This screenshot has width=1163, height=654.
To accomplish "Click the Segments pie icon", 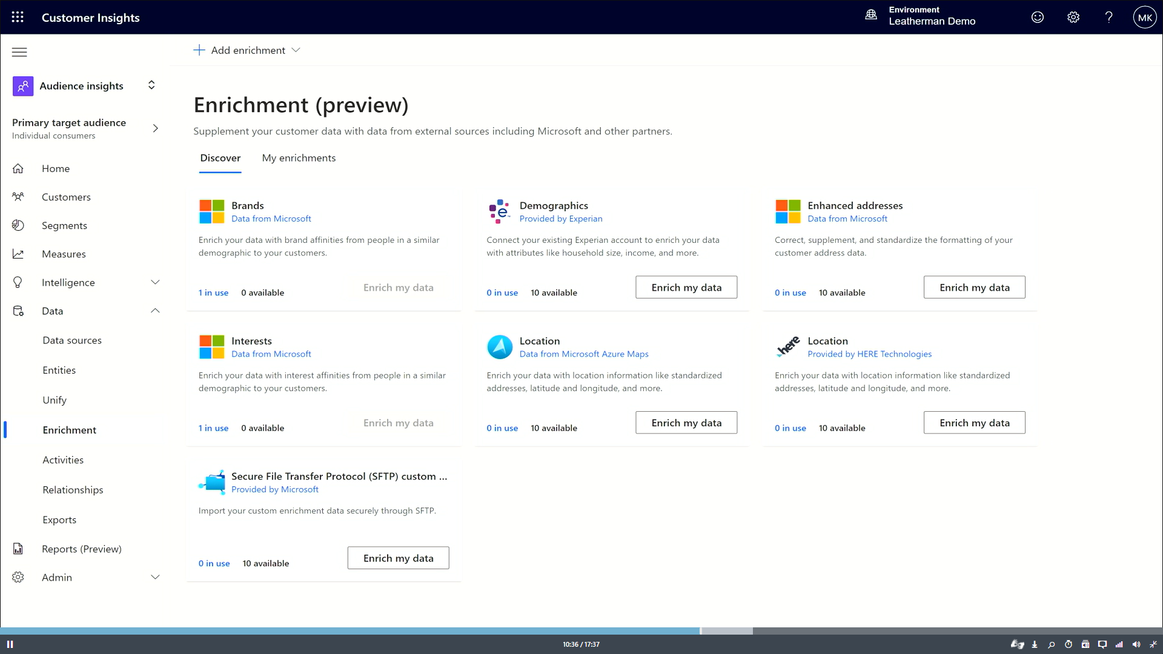I will tap(18, 225).
